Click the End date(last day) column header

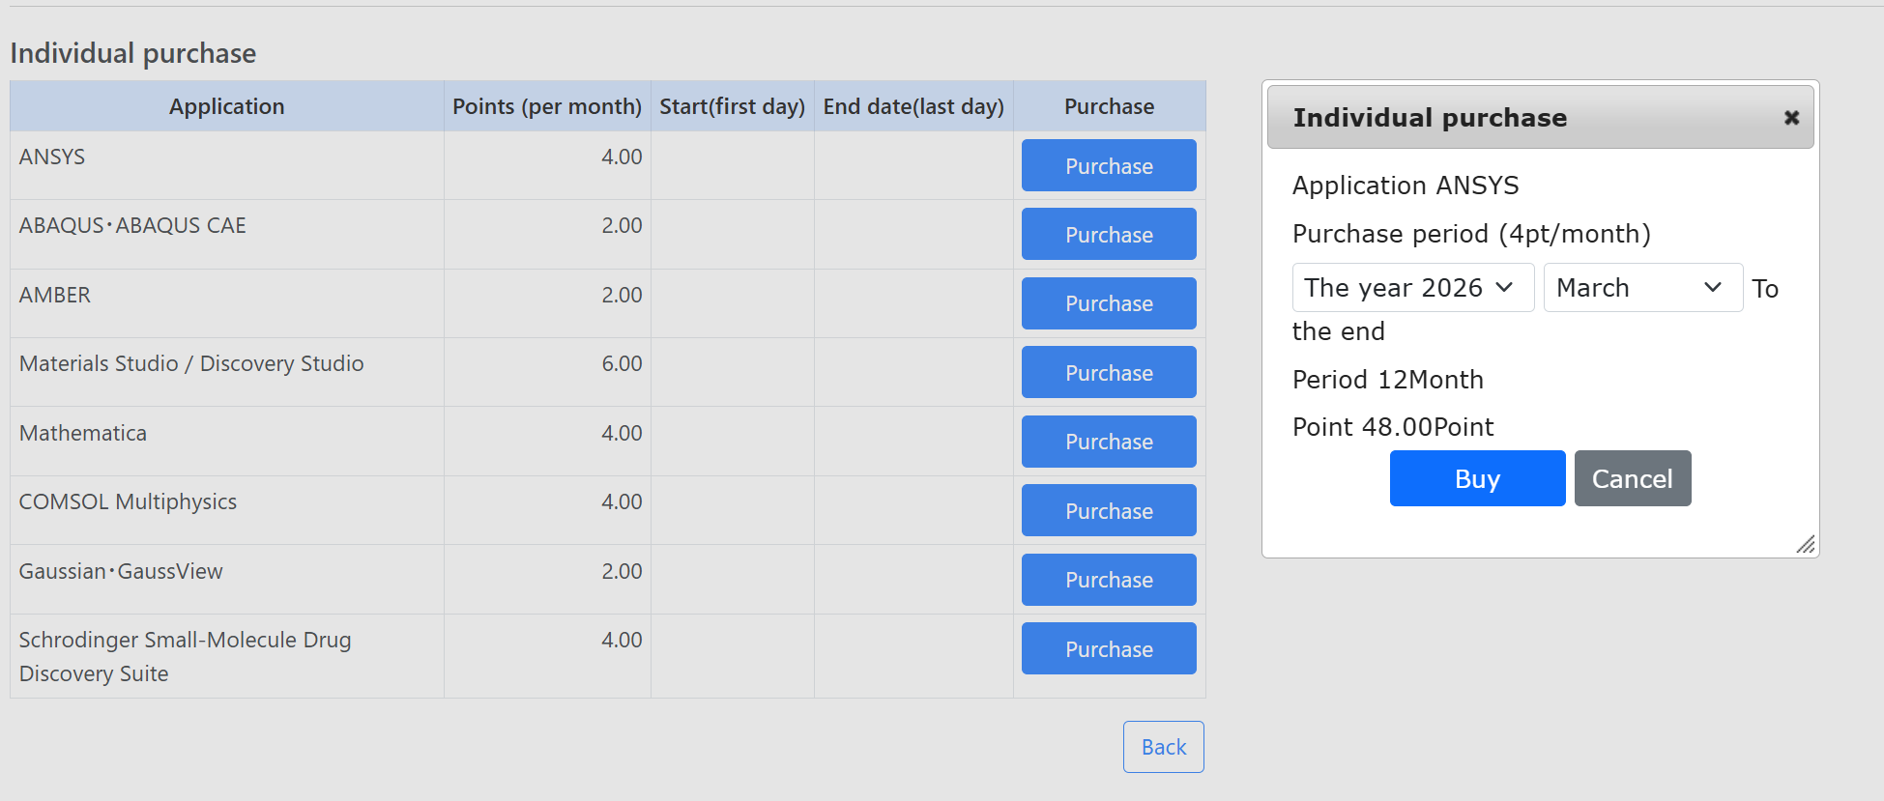coord(913,106)
